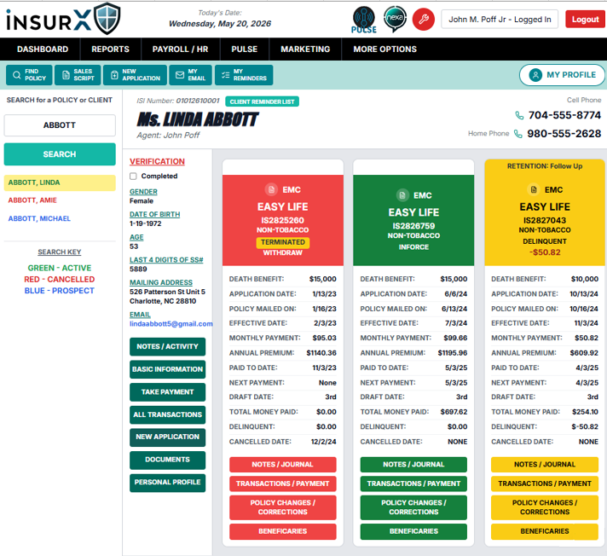Image resolution: width=607 pixels, height=556 pixels.
Task: Click the logged-in user name box
Action: tap(500, 20)
